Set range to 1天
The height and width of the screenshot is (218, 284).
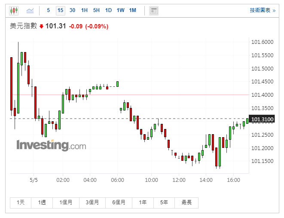tap(21, 203)
